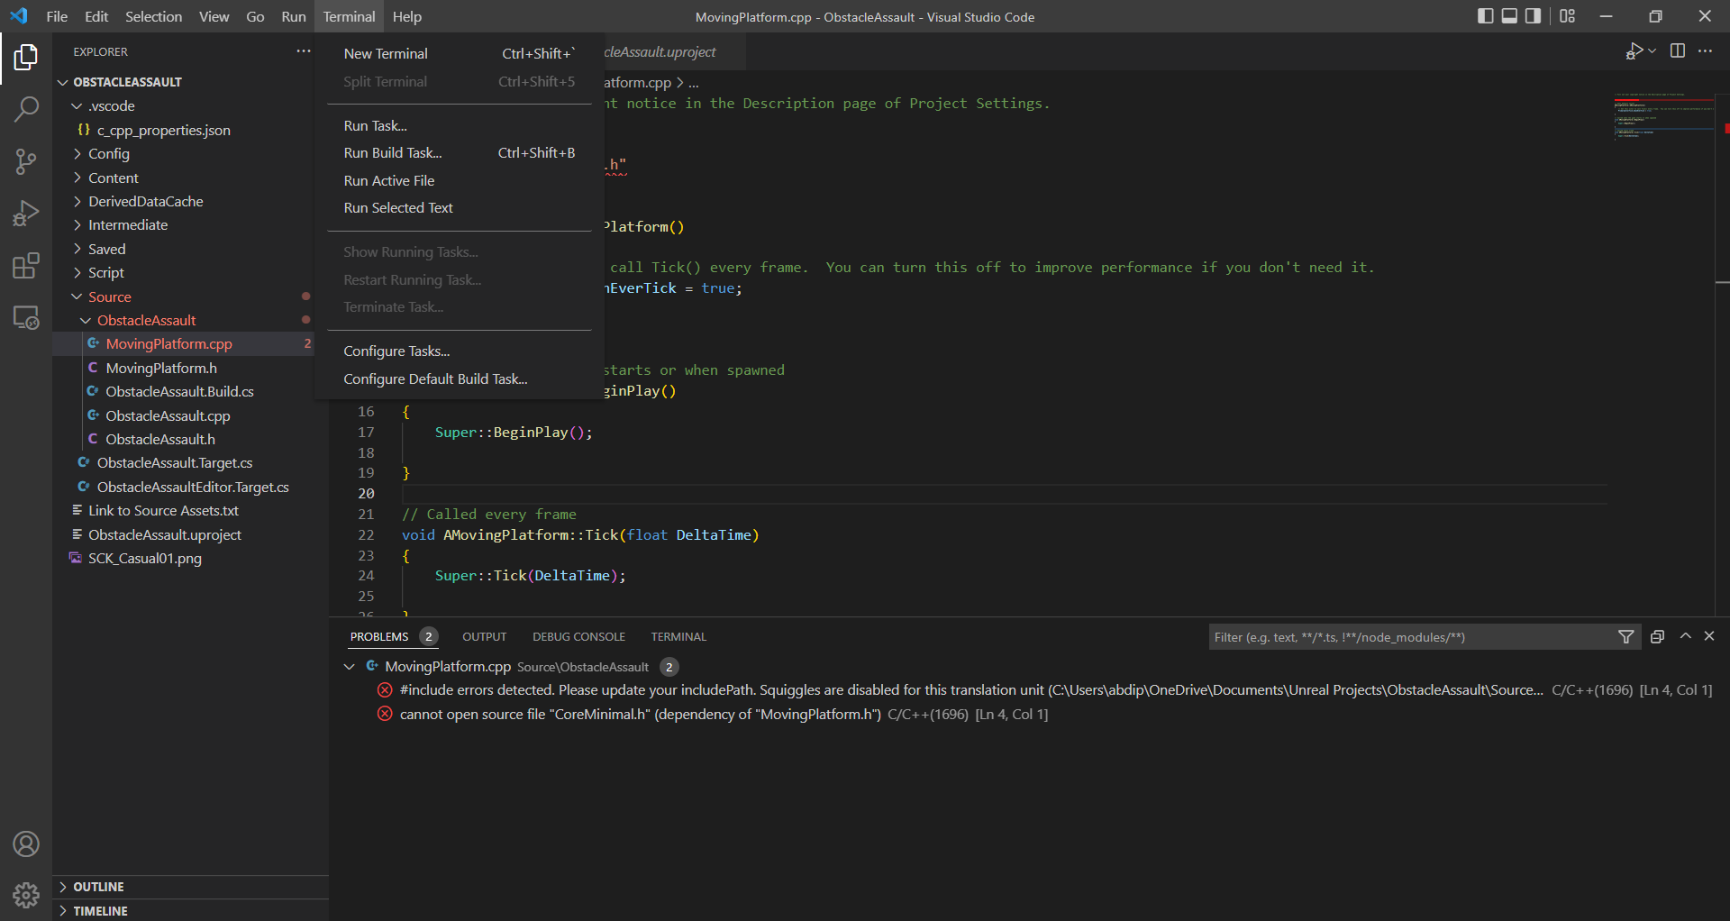Click the split editor right icon
The height and width of the screenshot is (921, 1730).
[1677, 51]
